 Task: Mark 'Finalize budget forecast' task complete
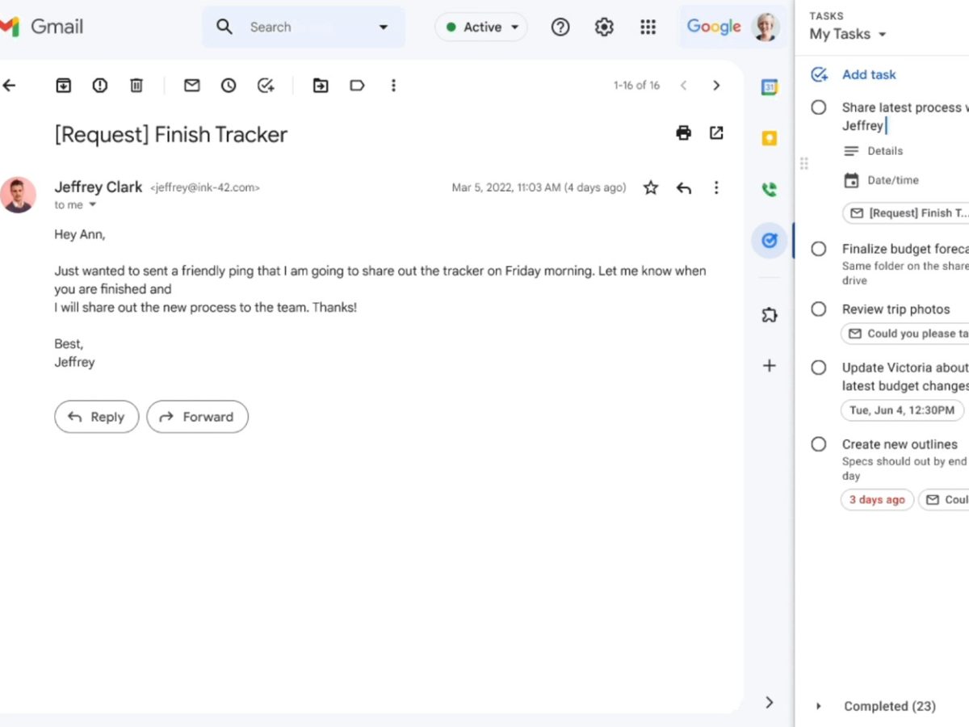(x=819, y=249)
